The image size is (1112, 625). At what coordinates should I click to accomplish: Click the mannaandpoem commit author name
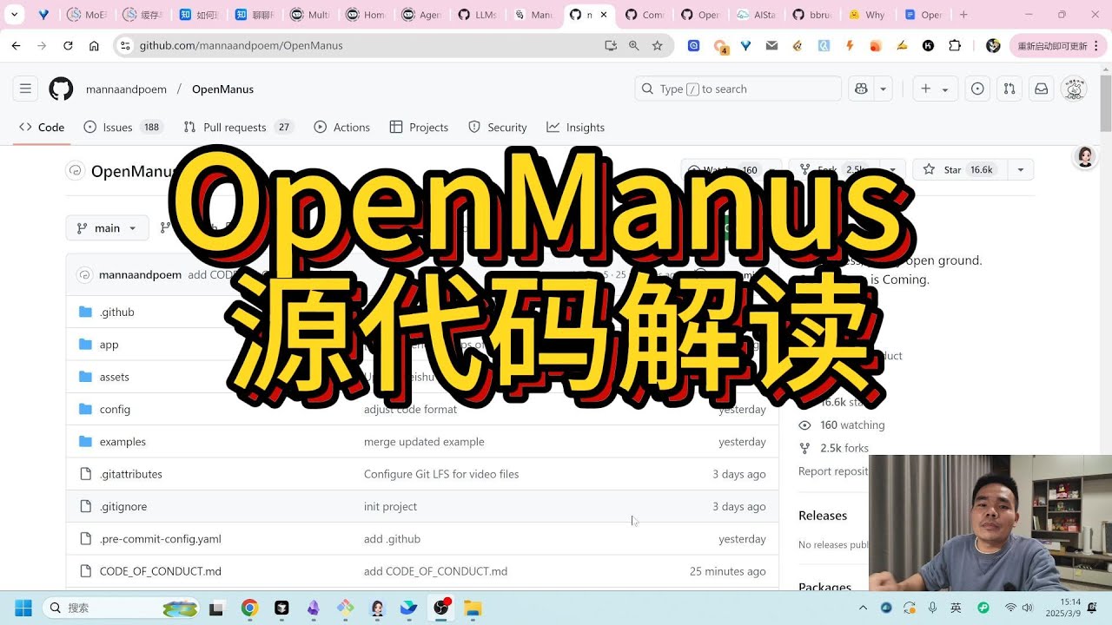tap(140, 274)
